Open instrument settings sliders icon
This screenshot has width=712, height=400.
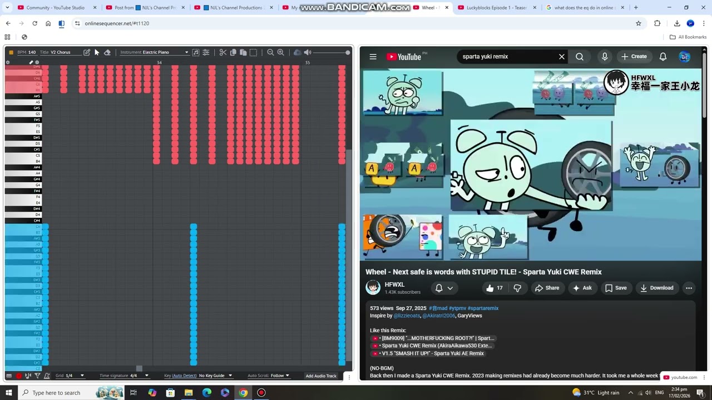coord(206,52)
